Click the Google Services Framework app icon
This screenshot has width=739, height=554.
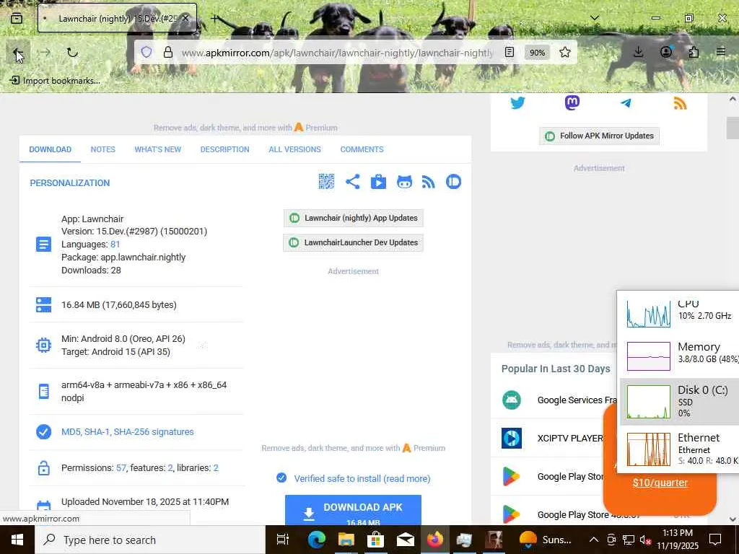tap(512, 400)
